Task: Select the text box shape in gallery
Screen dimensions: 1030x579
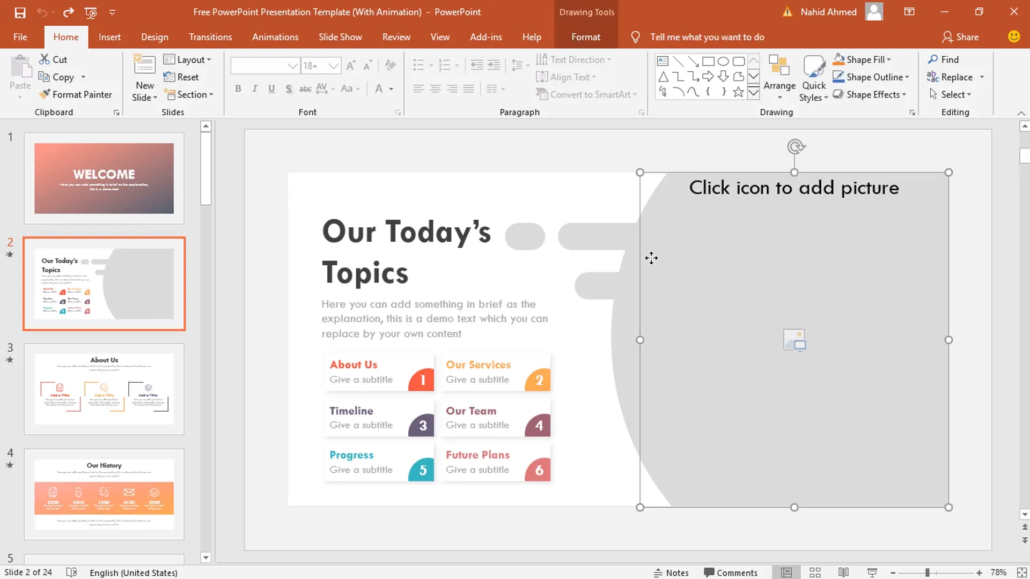Action: pos(663,61)
